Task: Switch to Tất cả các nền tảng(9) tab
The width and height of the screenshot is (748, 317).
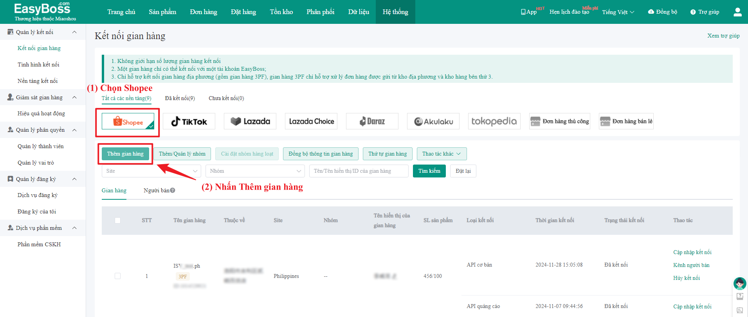Action: tap(126, 98)
